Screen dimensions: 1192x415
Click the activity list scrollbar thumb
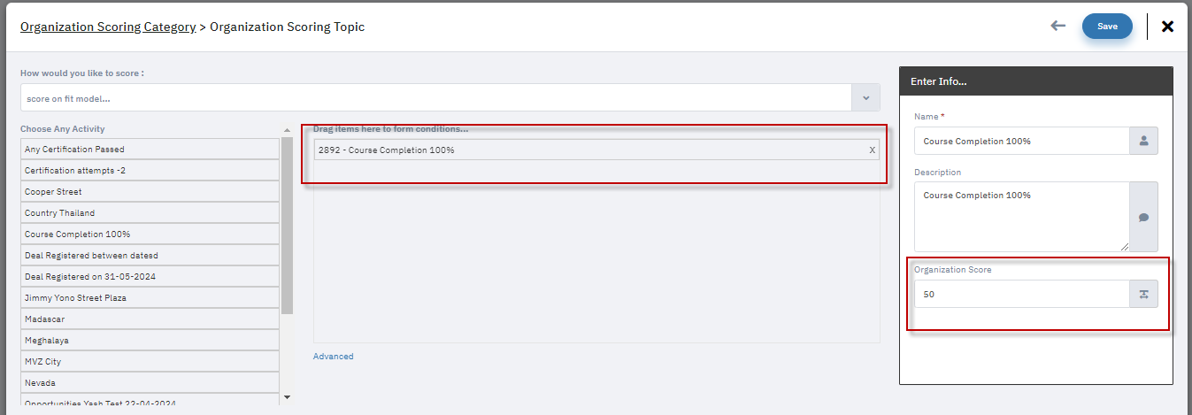[x=287, y=226]
